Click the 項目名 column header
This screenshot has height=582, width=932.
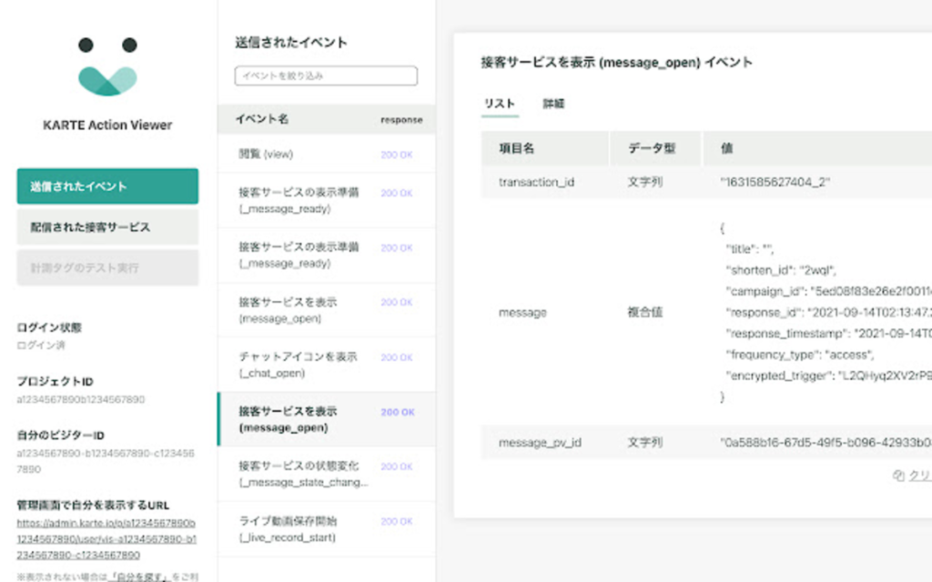coord(517,148)
